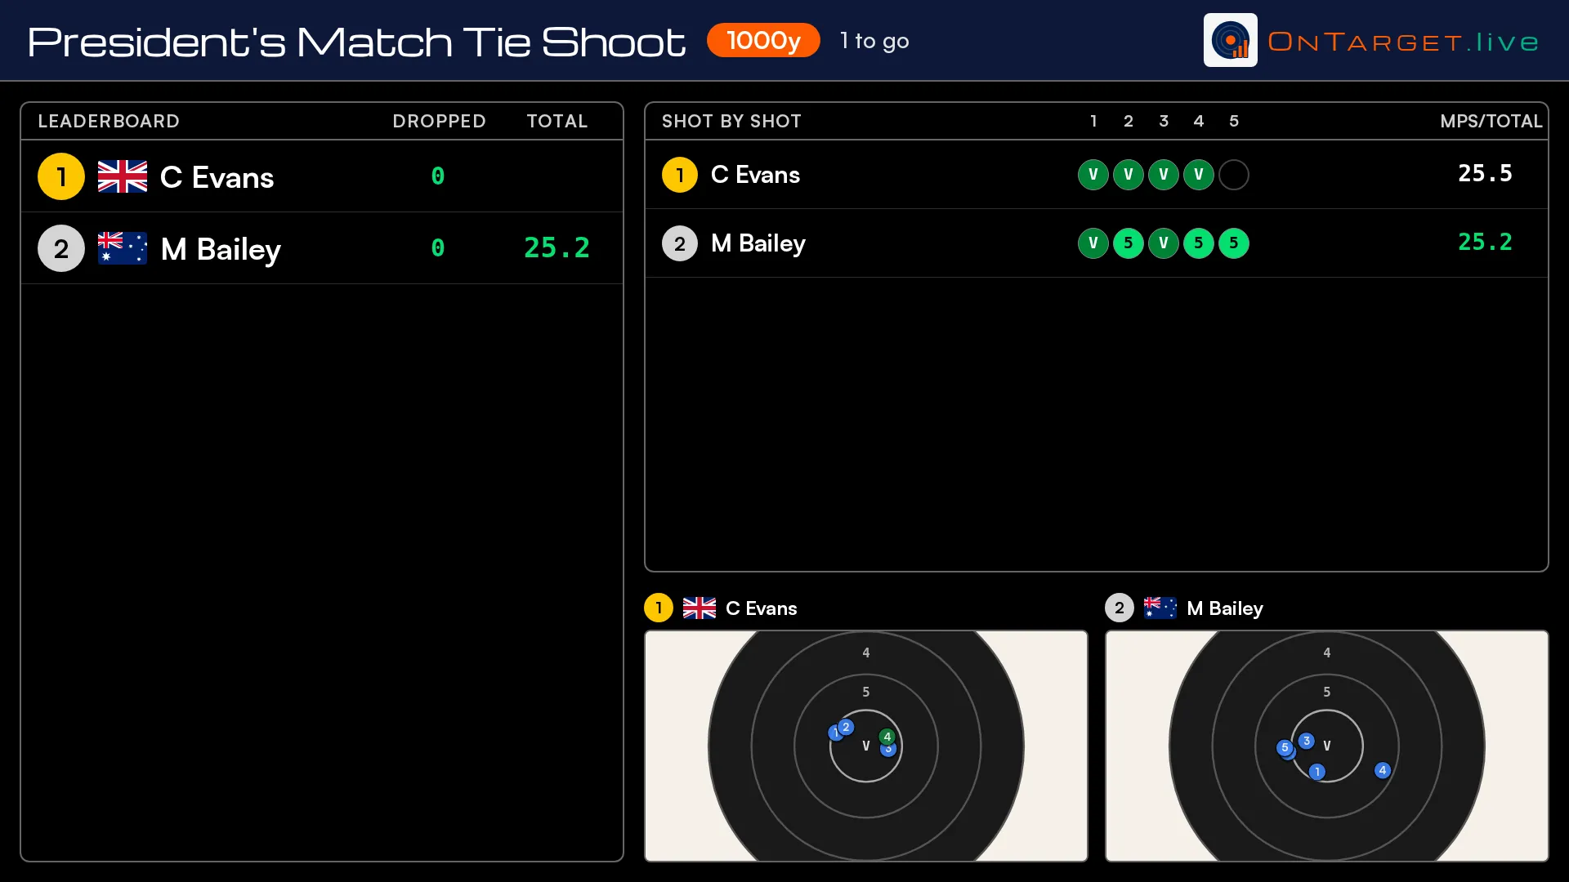Image resolution: width=1569 pixels, height=882 pixels.
Task: Click the '1 to go' status text
Action: tap(874, 41)
